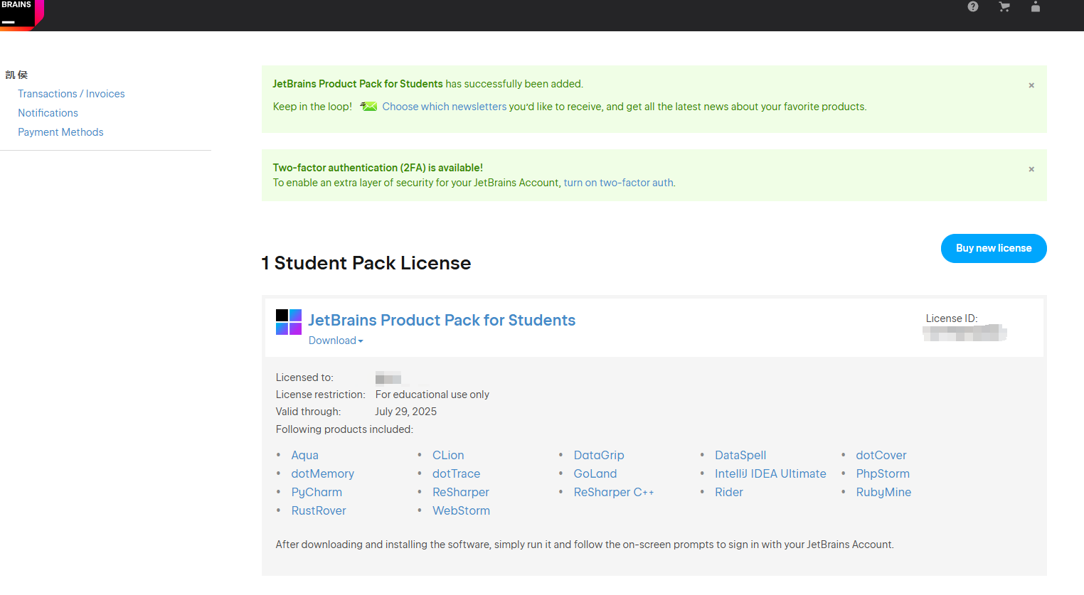This screenshot has height=595, width=1084.
Task: Click the 'For educational use only' text
Action: click(432, 395)
